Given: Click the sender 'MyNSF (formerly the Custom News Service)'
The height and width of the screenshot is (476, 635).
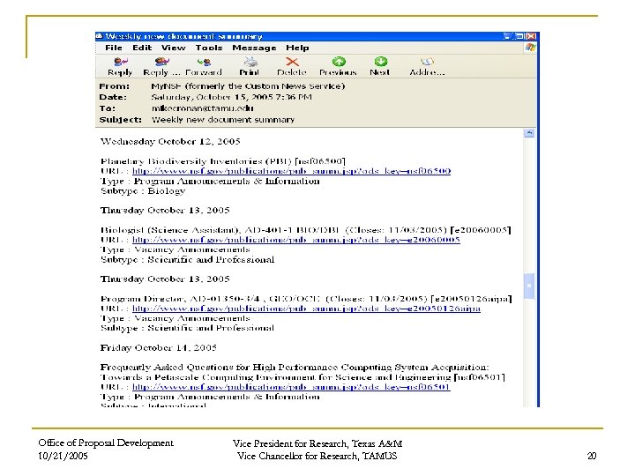Looking at the screenshot, I should (x=248, y=86).
